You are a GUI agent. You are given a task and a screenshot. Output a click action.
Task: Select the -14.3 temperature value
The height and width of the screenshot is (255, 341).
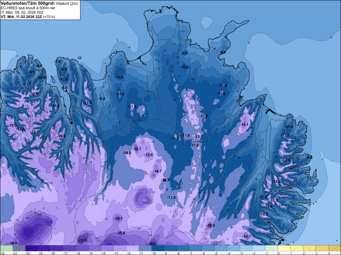click(127, 153)
